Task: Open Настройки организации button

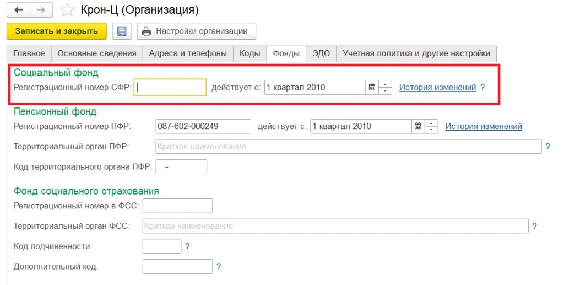Action: 196,31
